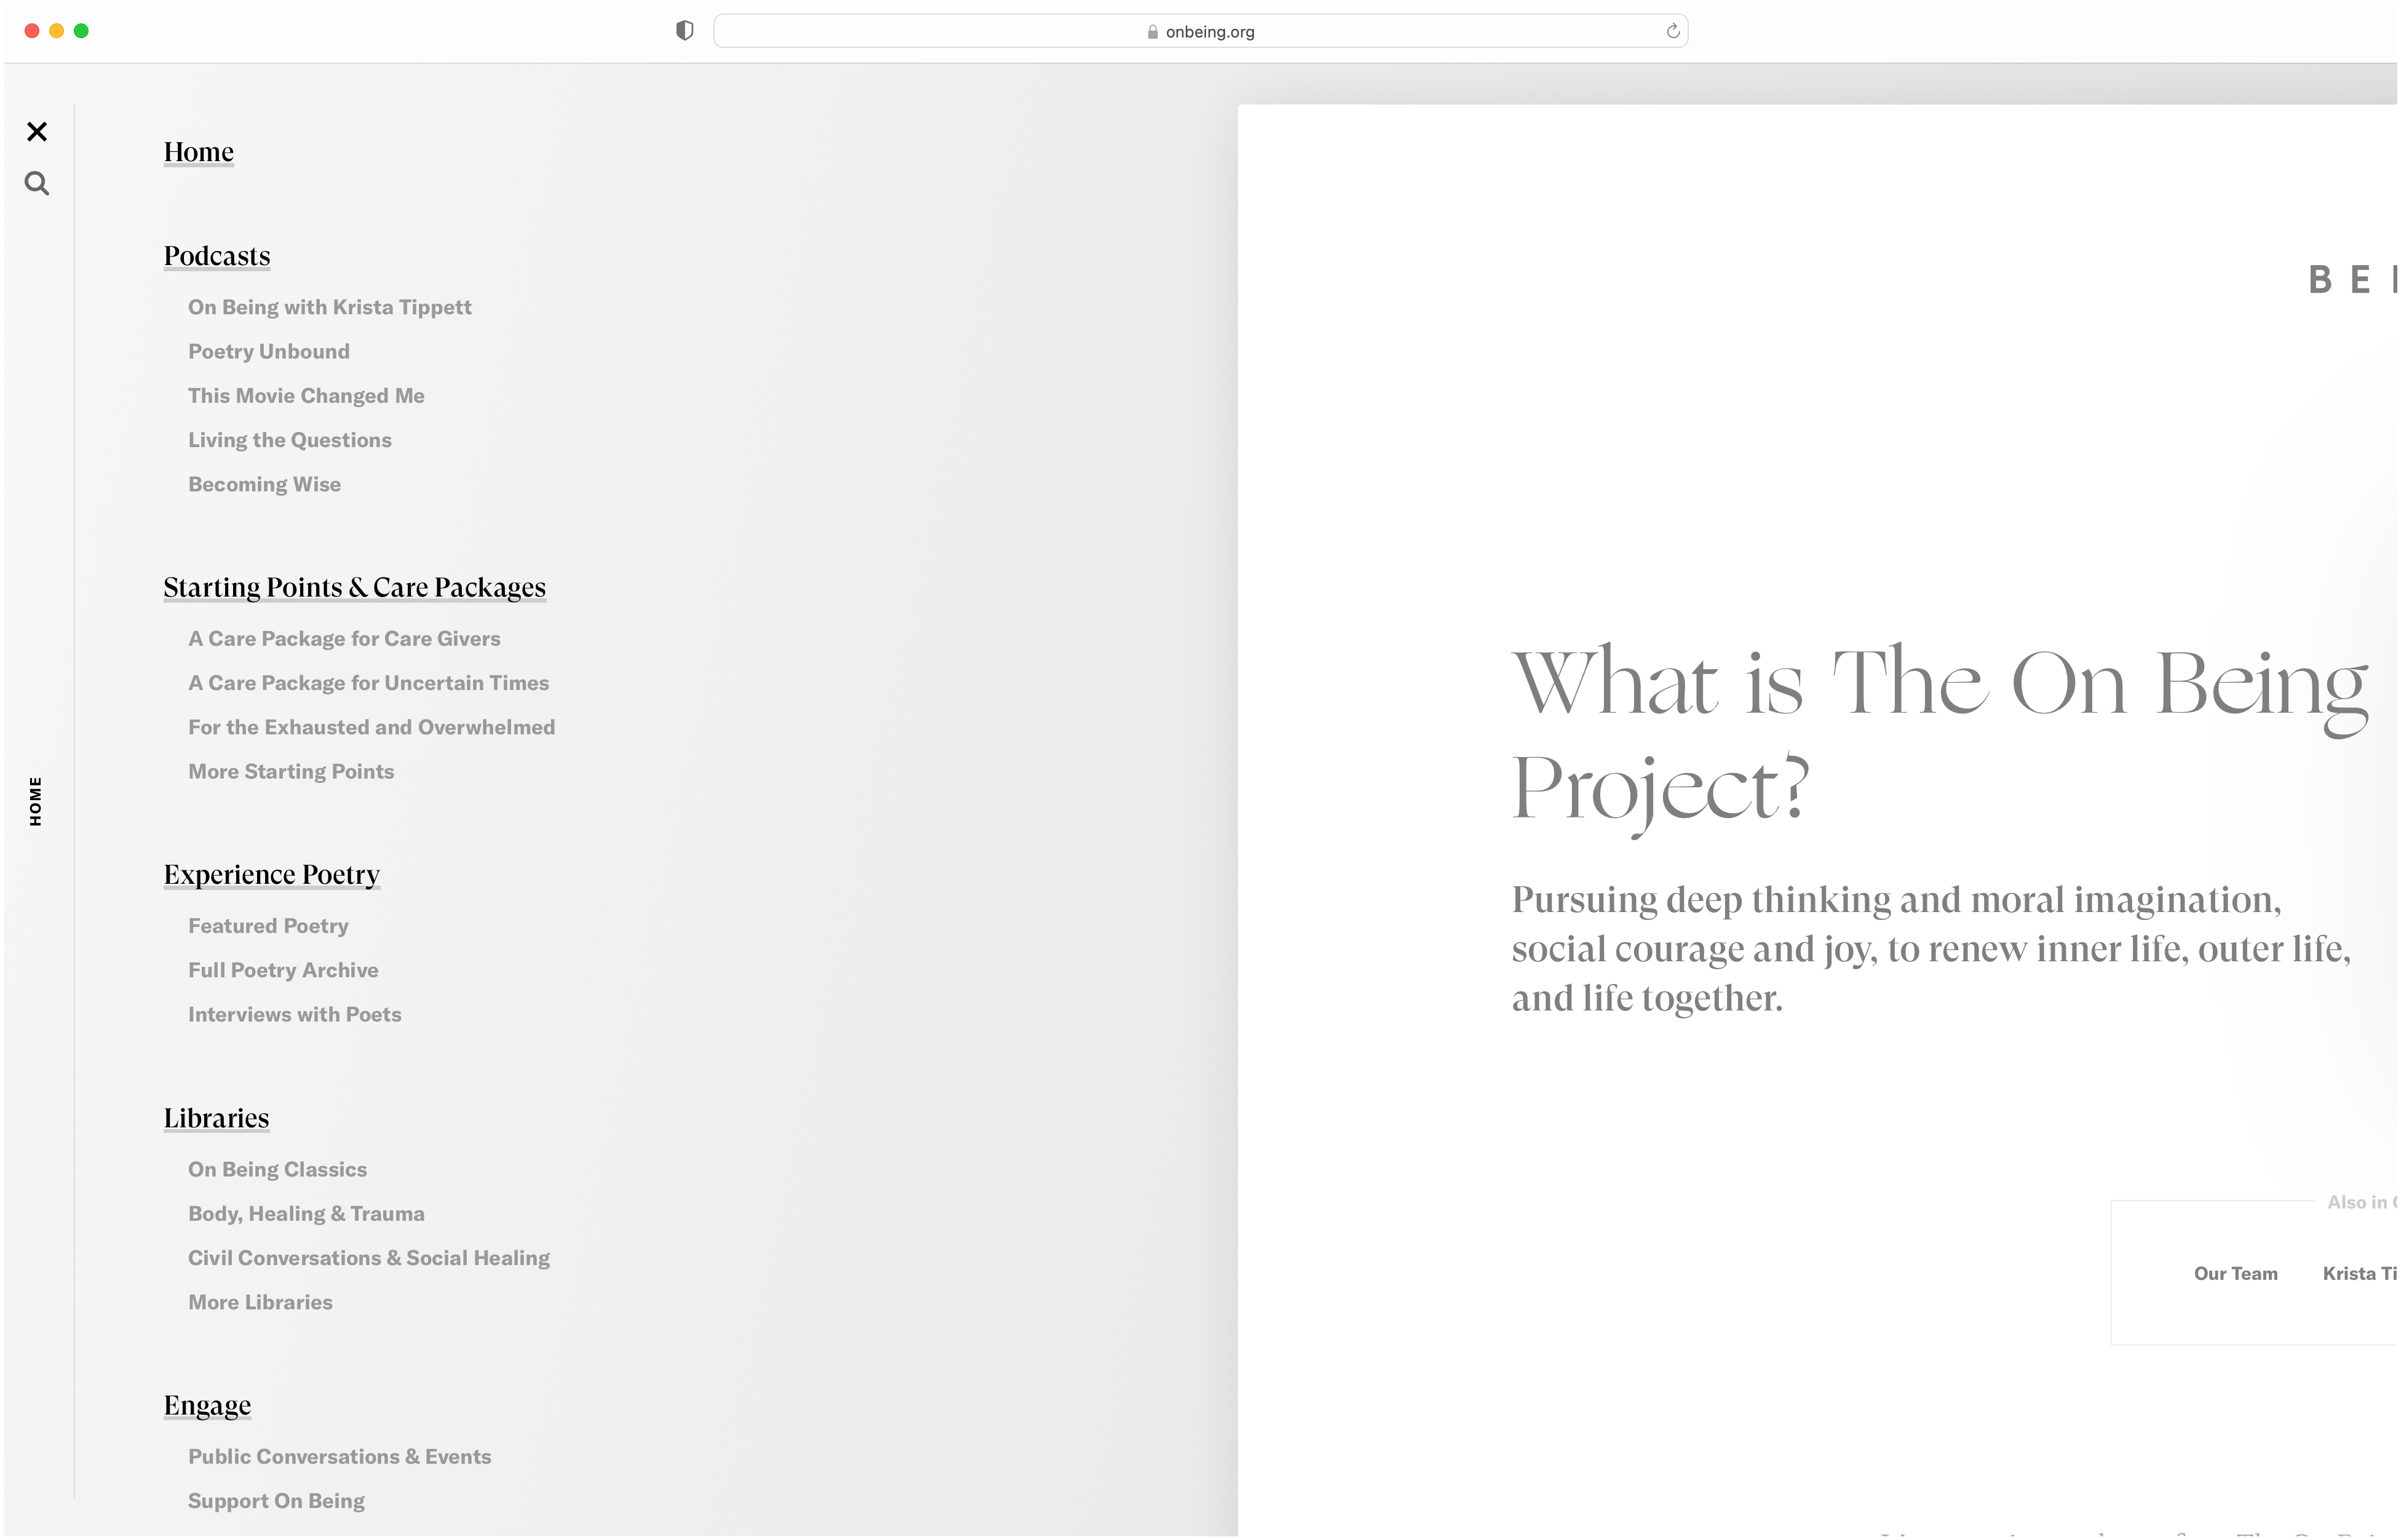Open A Care Package for Uncertain Times
2401x1540 pixels.
(369, 683)
